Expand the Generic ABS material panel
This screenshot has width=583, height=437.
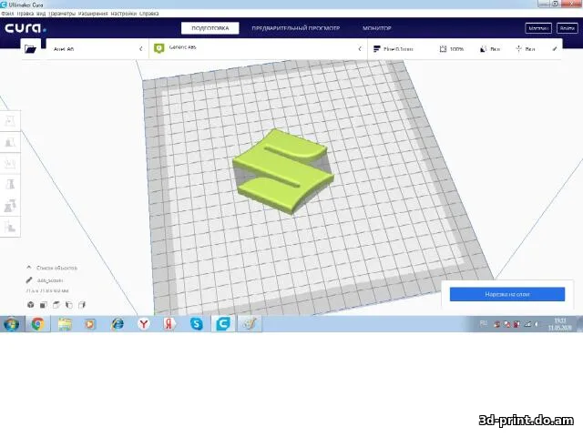[258, 48]
